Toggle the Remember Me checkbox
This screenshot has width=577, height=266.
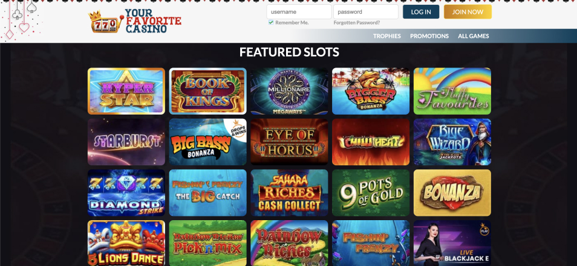[271, 22]
